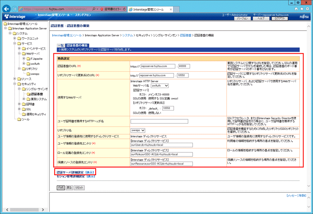Click the バージョン header button

[242, 18]
